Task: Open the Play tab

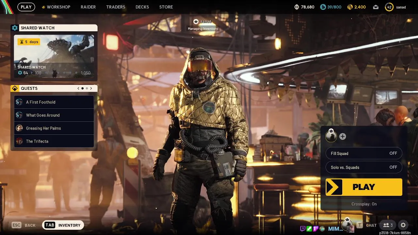Action: (26, 7)
